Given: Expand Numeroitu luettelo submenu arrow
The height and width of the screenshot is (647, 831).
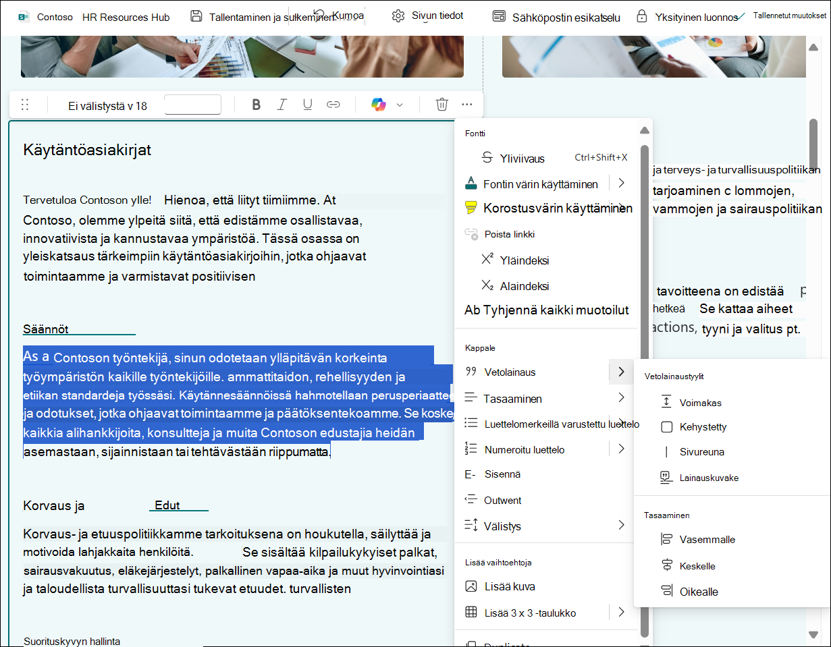Looking at the screenshot, I should point(621,449).
